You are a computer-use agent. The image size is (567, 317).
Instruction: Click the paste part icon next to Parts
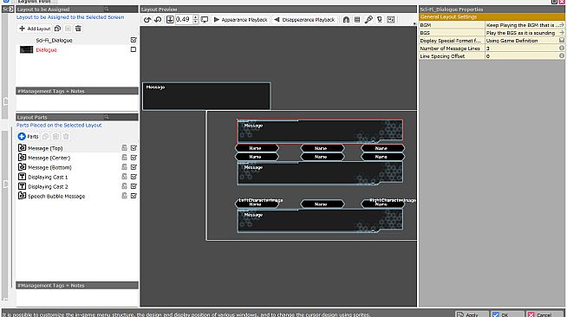[x=55, y=137]
